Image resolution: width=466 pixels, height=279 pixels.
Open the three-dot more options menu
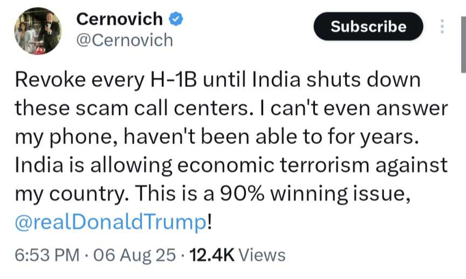tap(442, 26)
